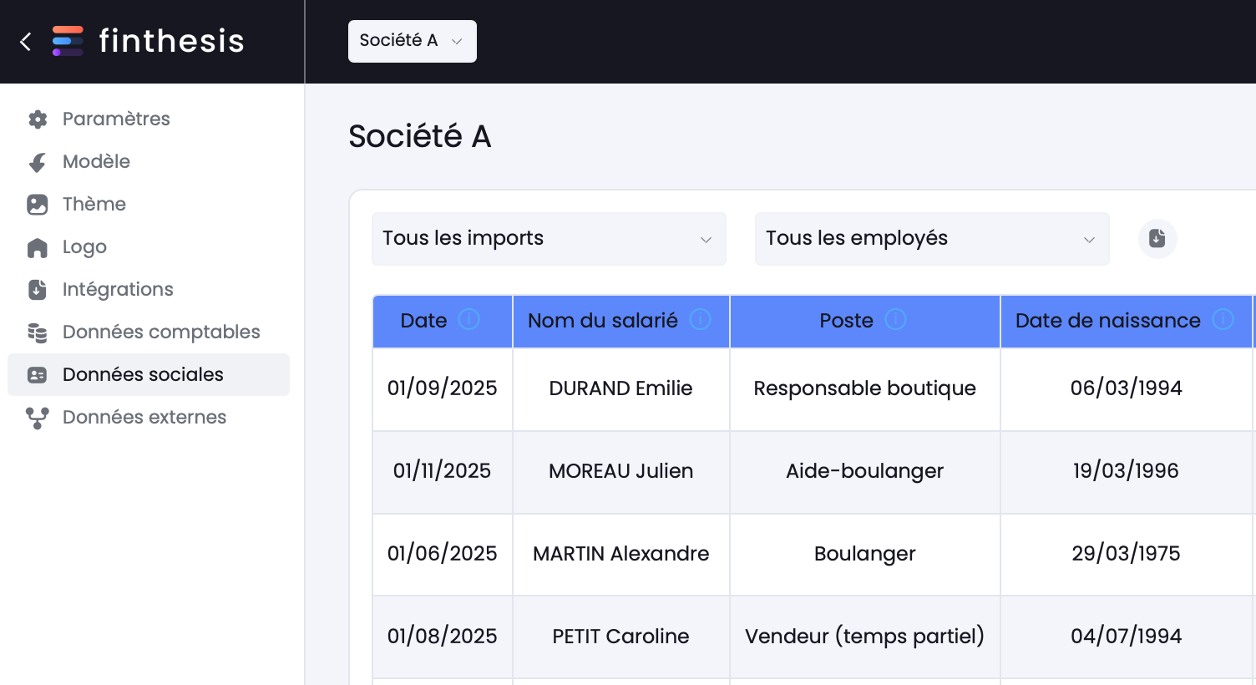Click the Thème image icon
1256x685 pixels.
(x=38, y=205)
